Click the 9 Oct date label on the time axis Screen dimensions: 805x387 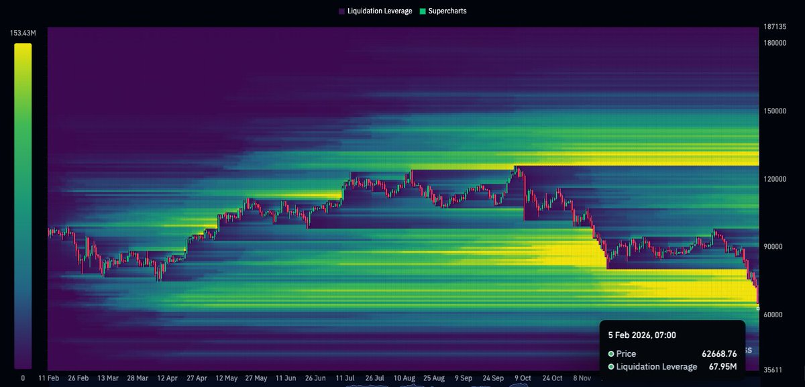pyautogui.click(x=523, y=378)
